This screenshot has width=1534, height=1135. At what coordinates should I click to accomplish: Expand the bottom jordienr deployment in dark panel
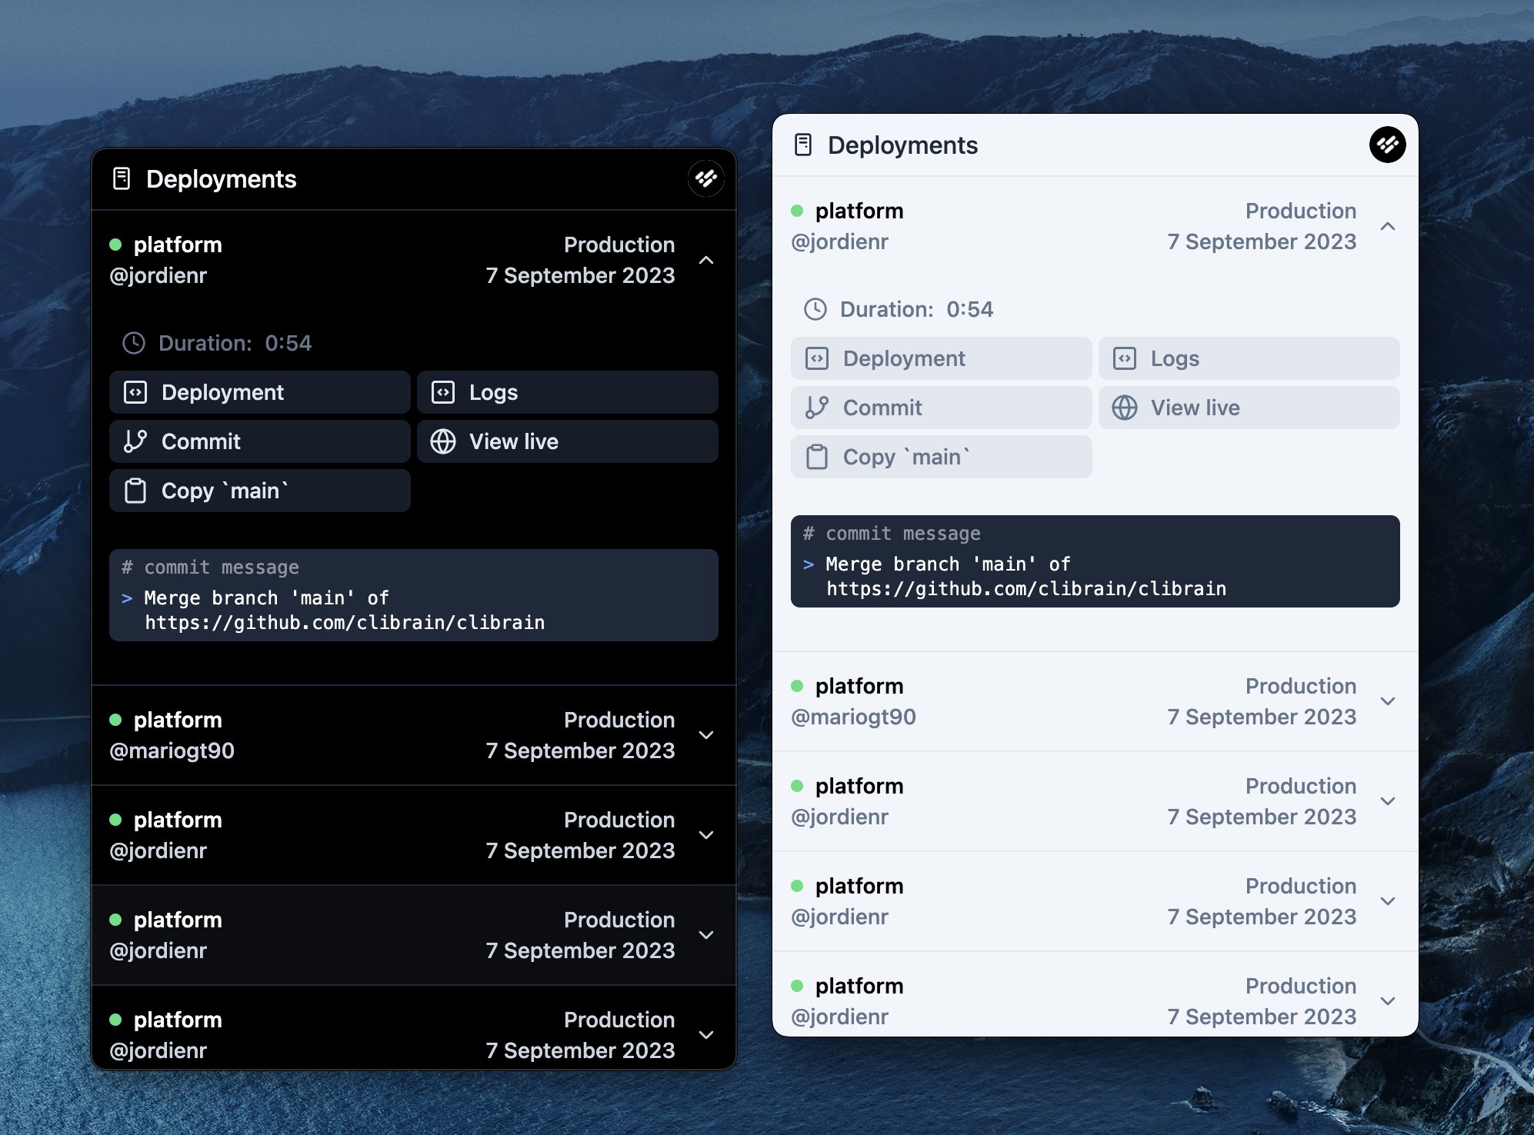pos(705,1035)
